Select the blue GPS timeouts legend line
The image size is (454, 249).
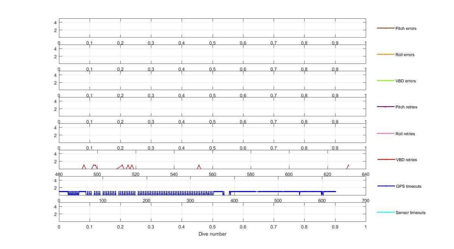click(386, 186)
